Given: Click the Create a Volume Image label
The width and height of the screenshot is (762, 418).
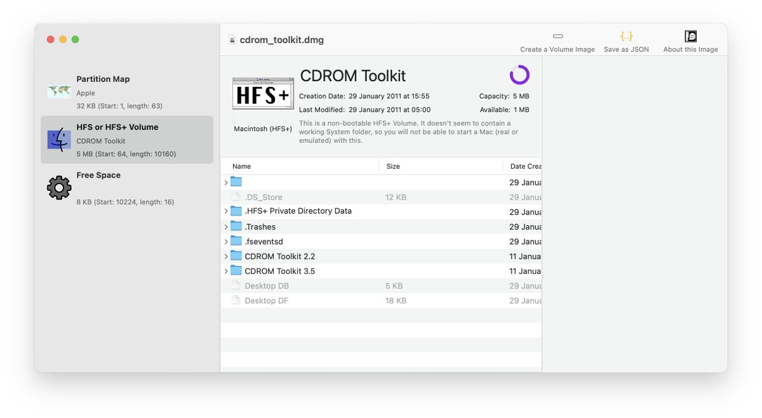Looking at the screenshot, I should 558,49.
